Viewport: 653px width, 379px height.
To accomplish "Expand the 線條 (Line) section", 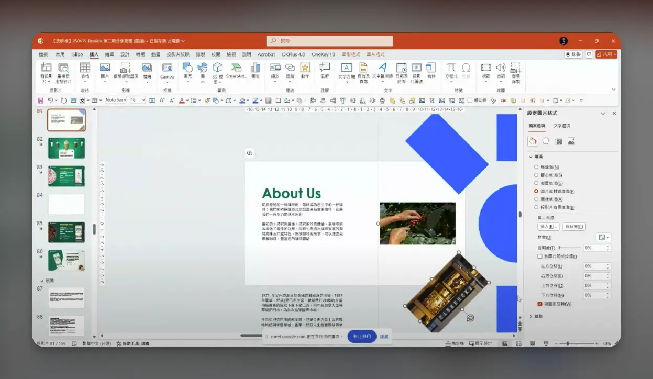I will tap(530, 316).
